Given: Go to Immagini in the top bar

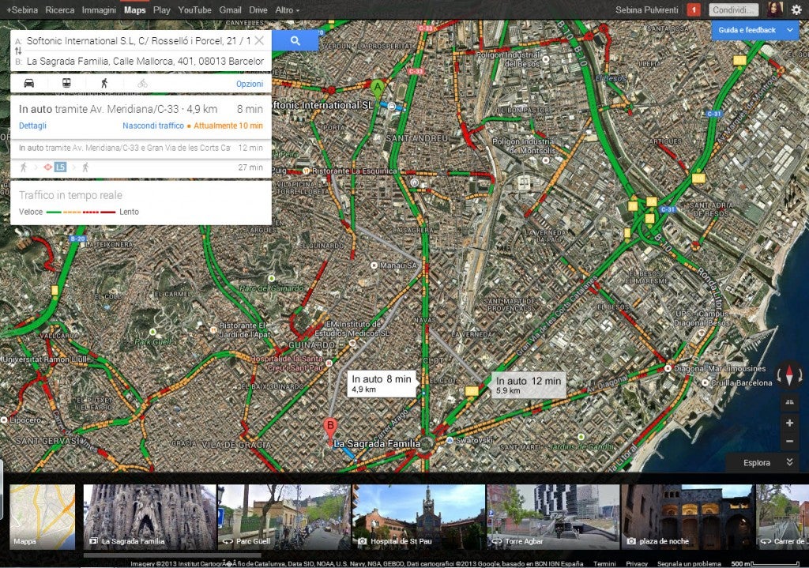Looking at the screenshot, I should pos(99,9).
